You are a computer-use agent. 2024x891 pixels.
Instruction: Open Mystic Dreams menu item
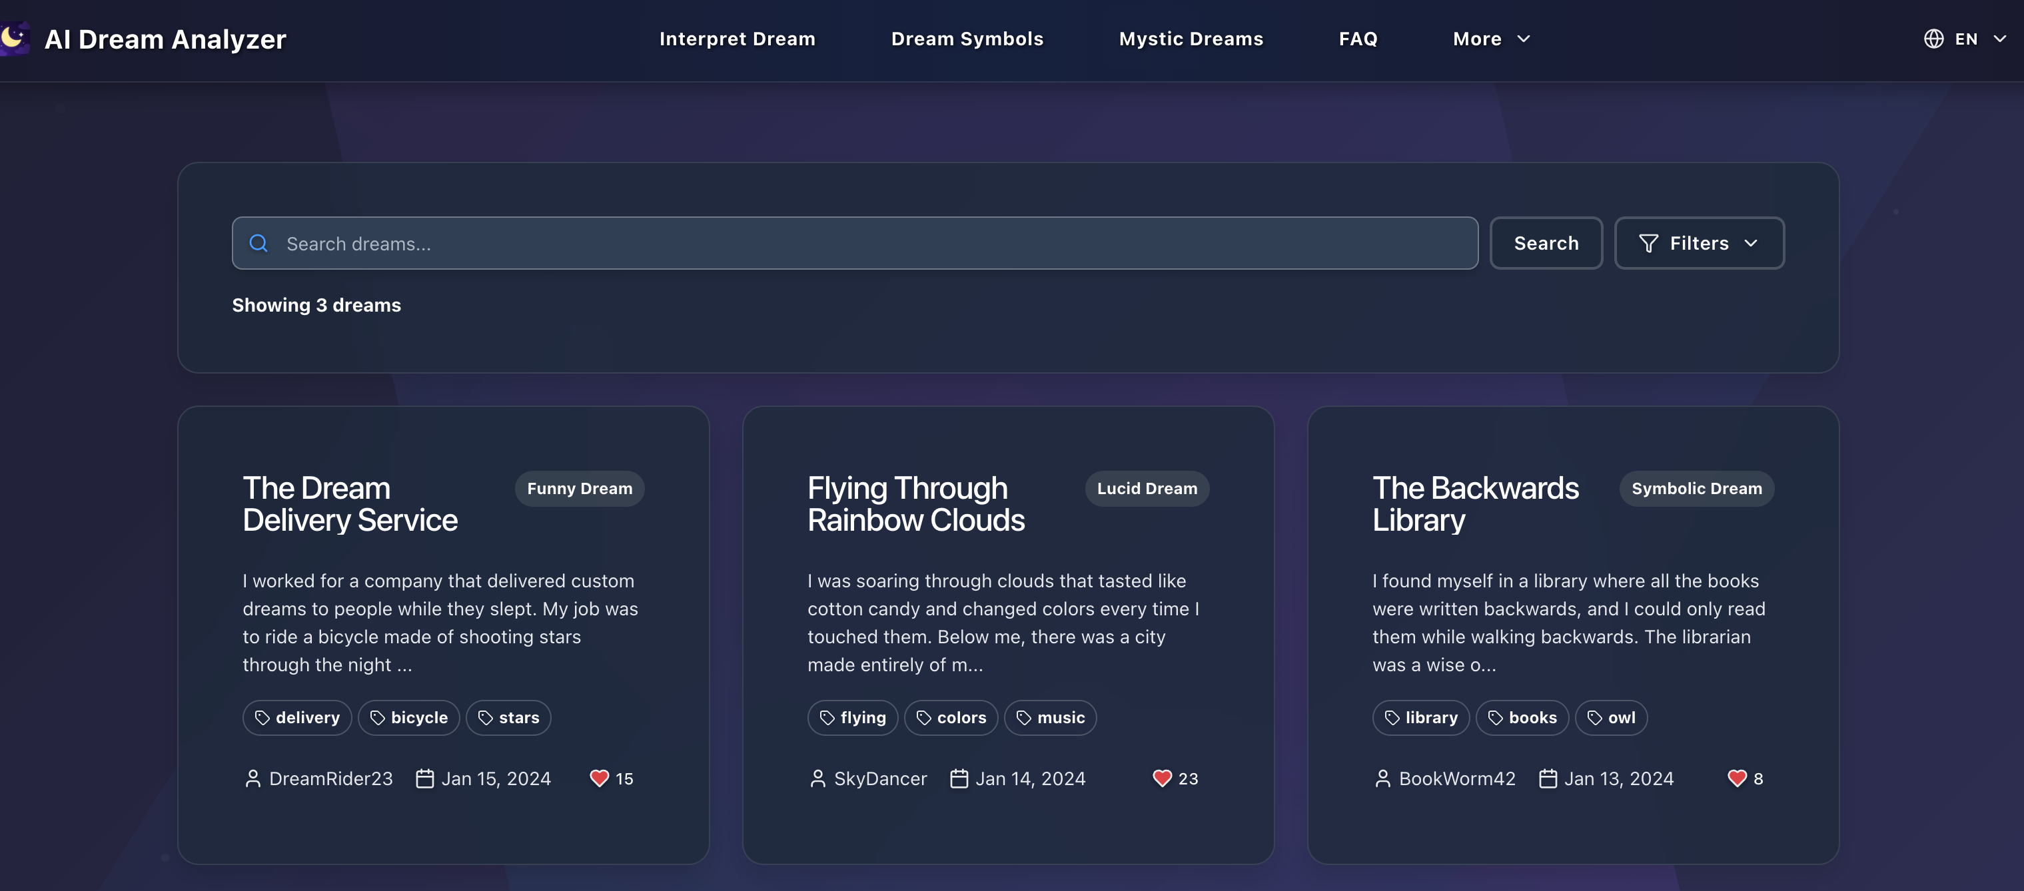(1191, 39)
